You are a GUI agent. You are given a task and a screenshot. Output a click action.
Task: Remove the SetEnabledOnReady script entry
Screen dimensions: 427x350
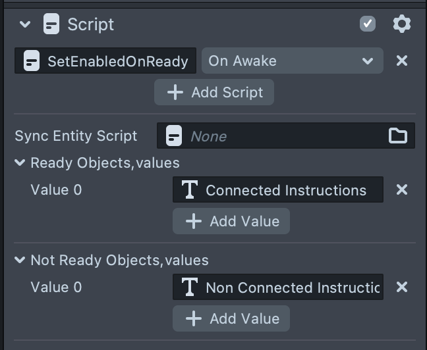pos(401,61)
